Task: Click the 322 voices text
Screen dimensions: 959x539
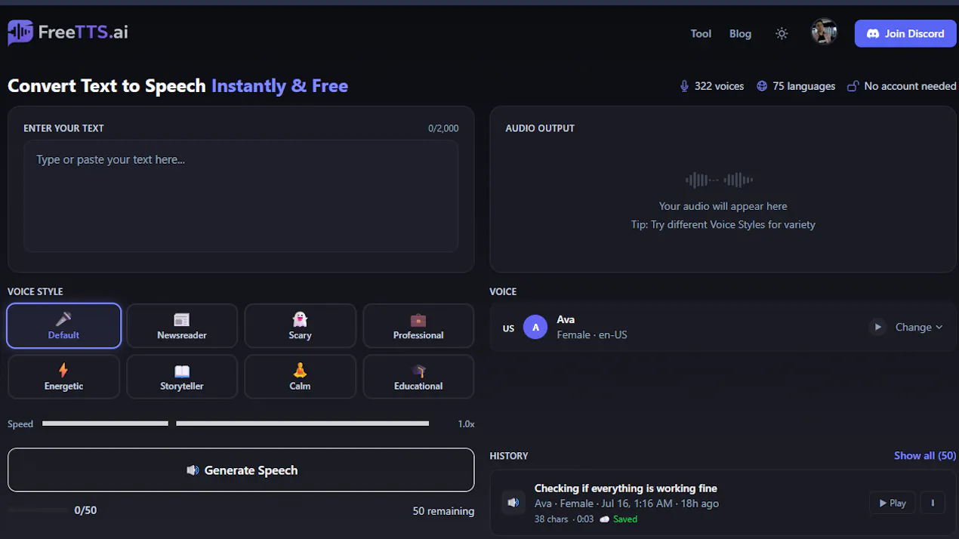Action: point(719,86)
